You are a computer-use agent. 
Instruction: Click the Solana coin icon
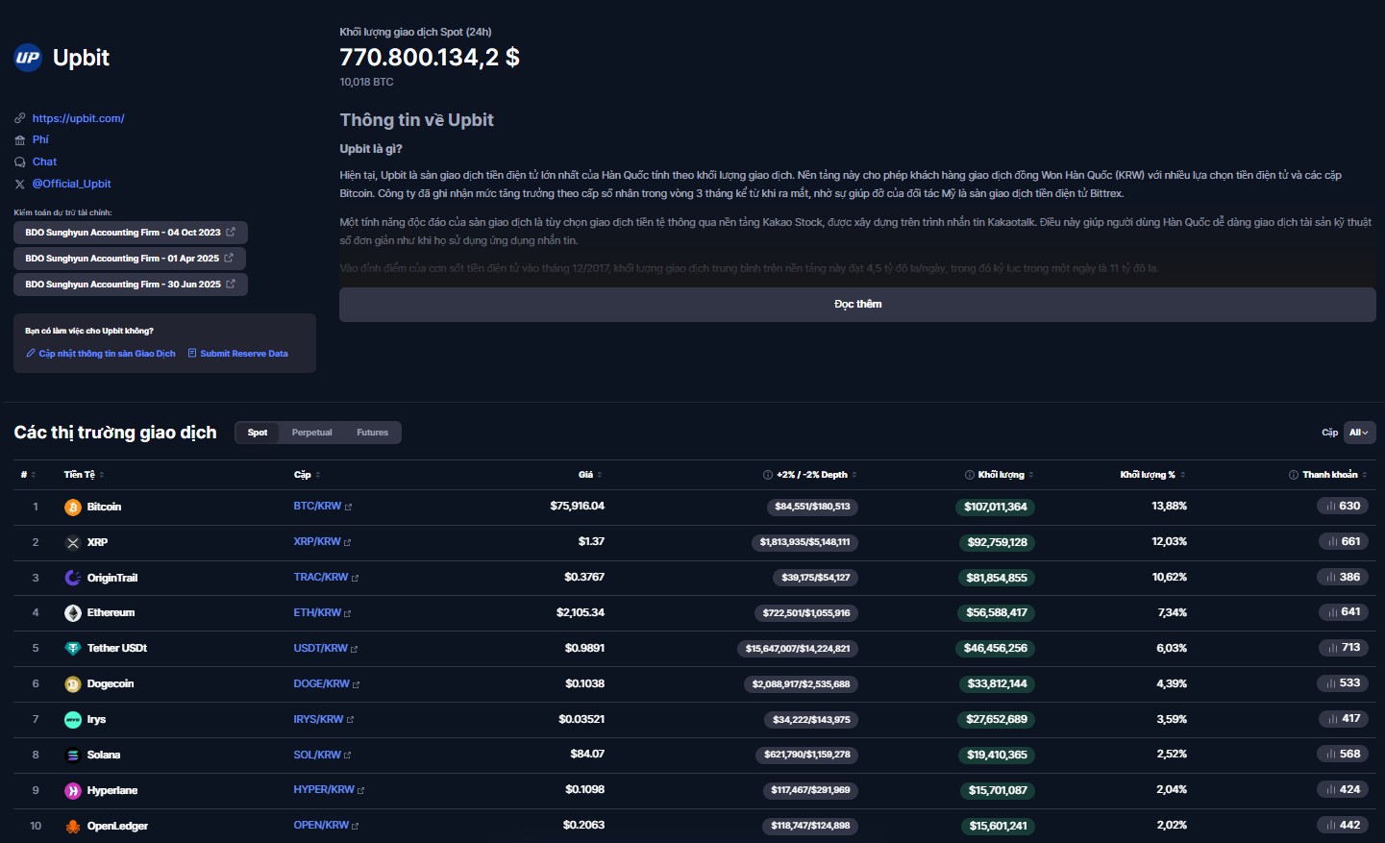tap(73, 756)
